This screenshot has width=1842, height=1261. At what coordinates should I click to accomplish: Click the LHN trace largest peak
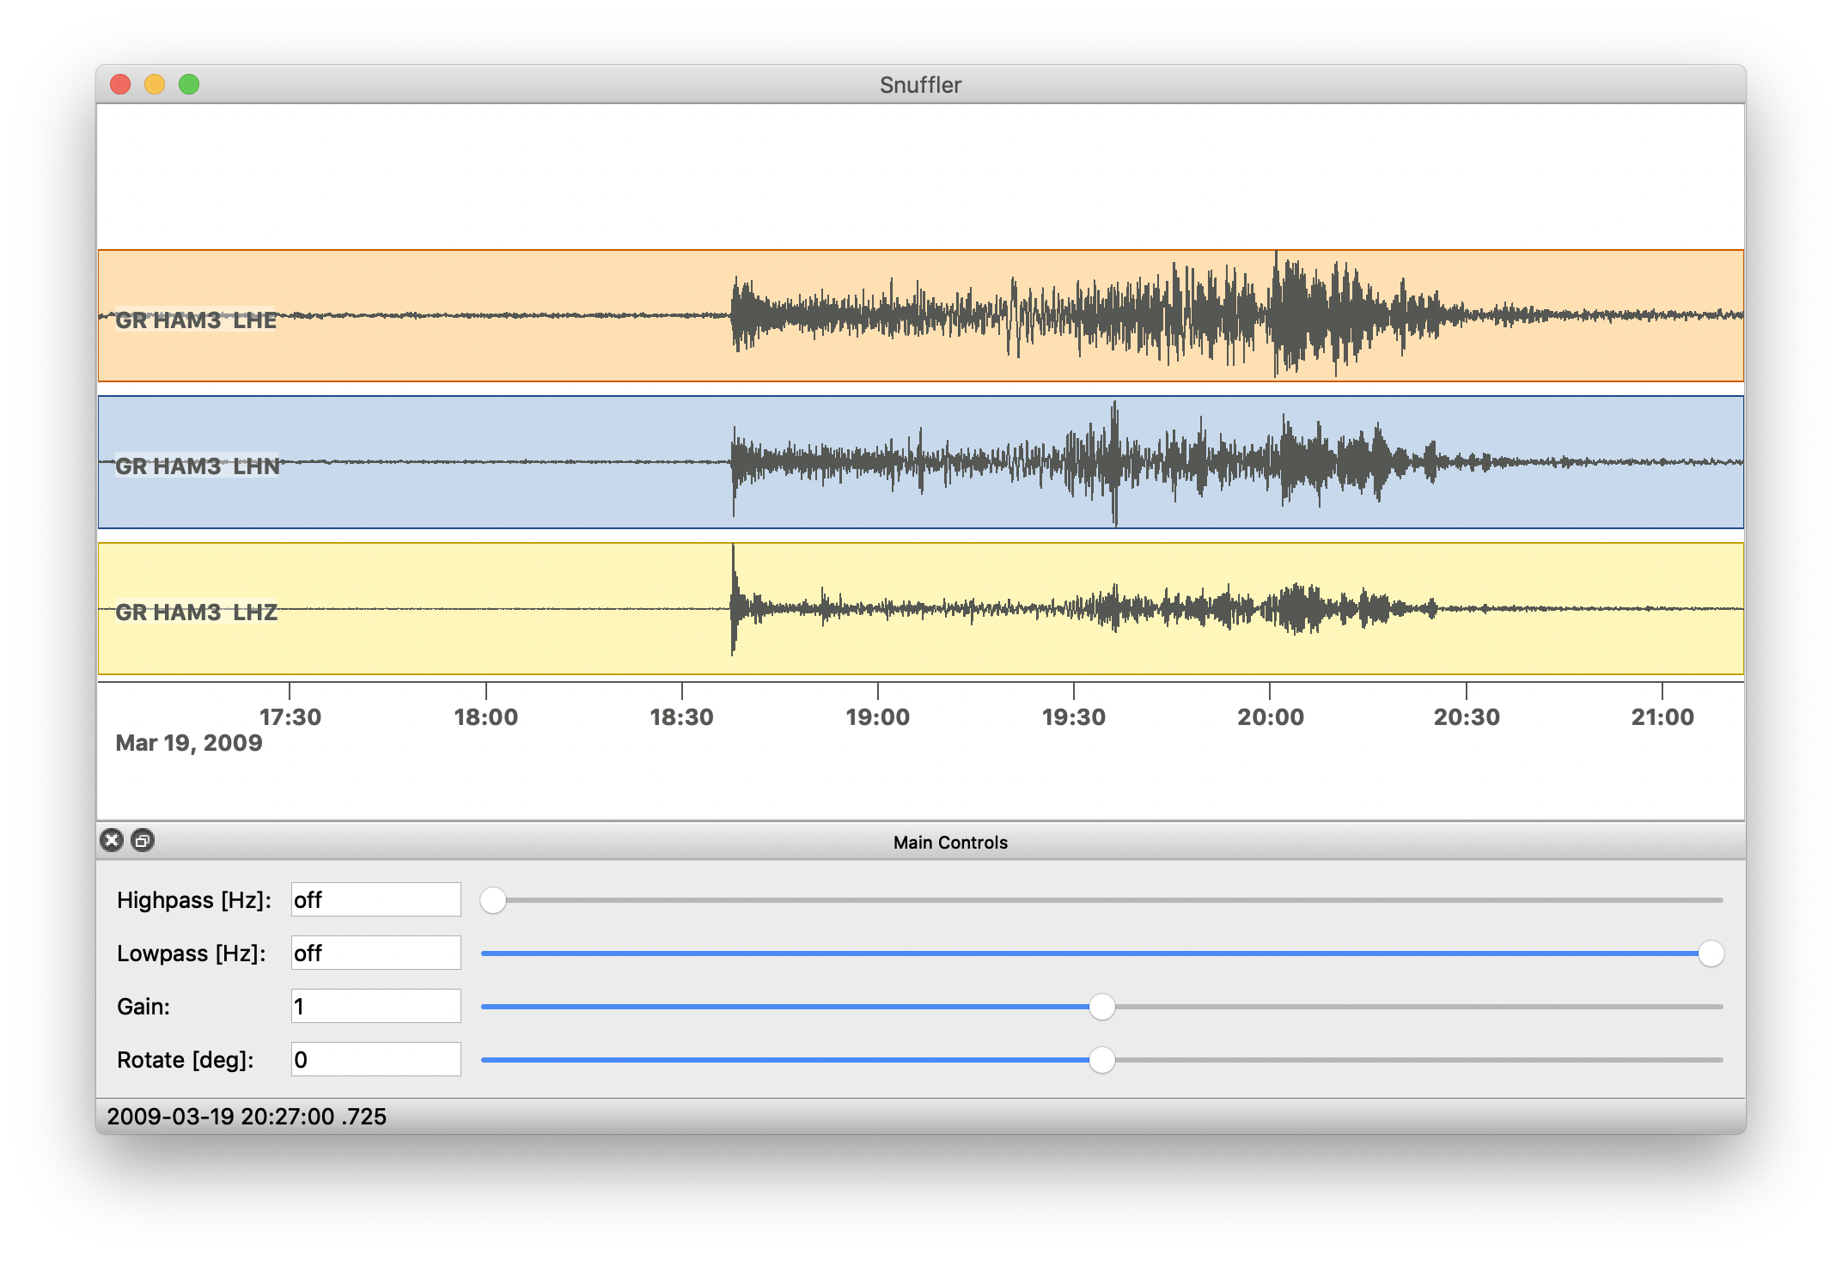[1114, 463]
